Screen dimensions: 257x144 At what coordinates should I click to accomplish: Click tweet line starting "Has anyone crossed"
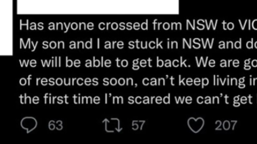pos(138,26)
